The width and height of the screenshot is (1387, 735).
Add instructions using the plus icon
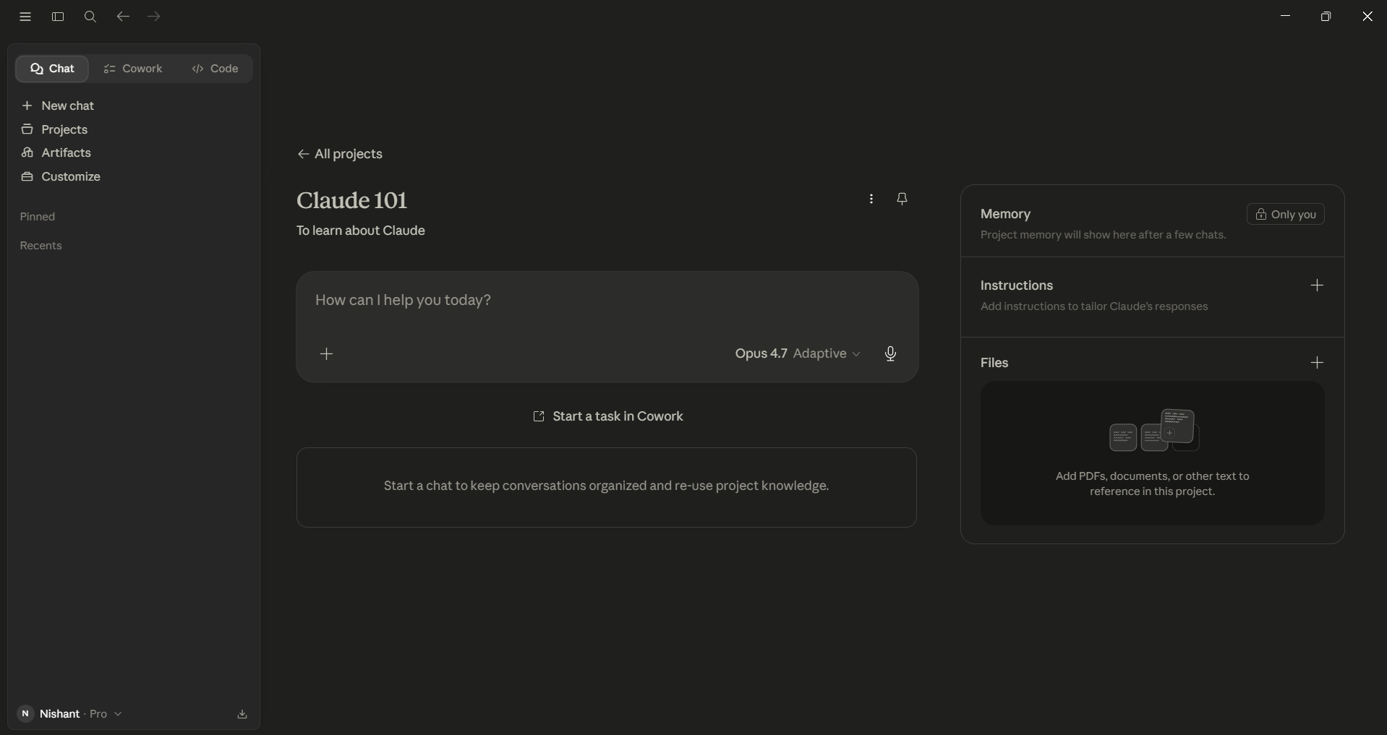point(1318,285)
